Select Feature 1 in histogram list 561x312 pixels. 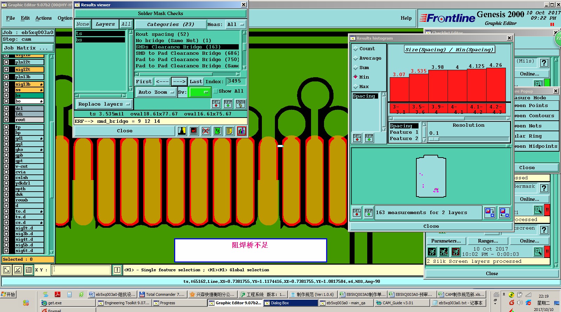(x=404, y=132)
